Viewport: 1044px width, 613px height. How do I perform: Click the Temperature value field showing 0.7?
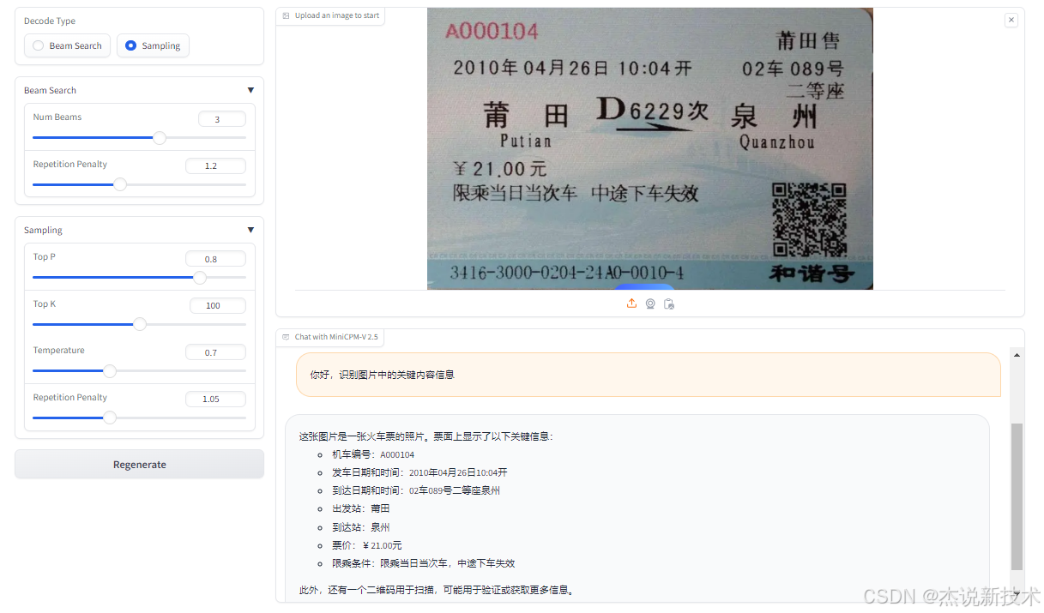(216, 352)
